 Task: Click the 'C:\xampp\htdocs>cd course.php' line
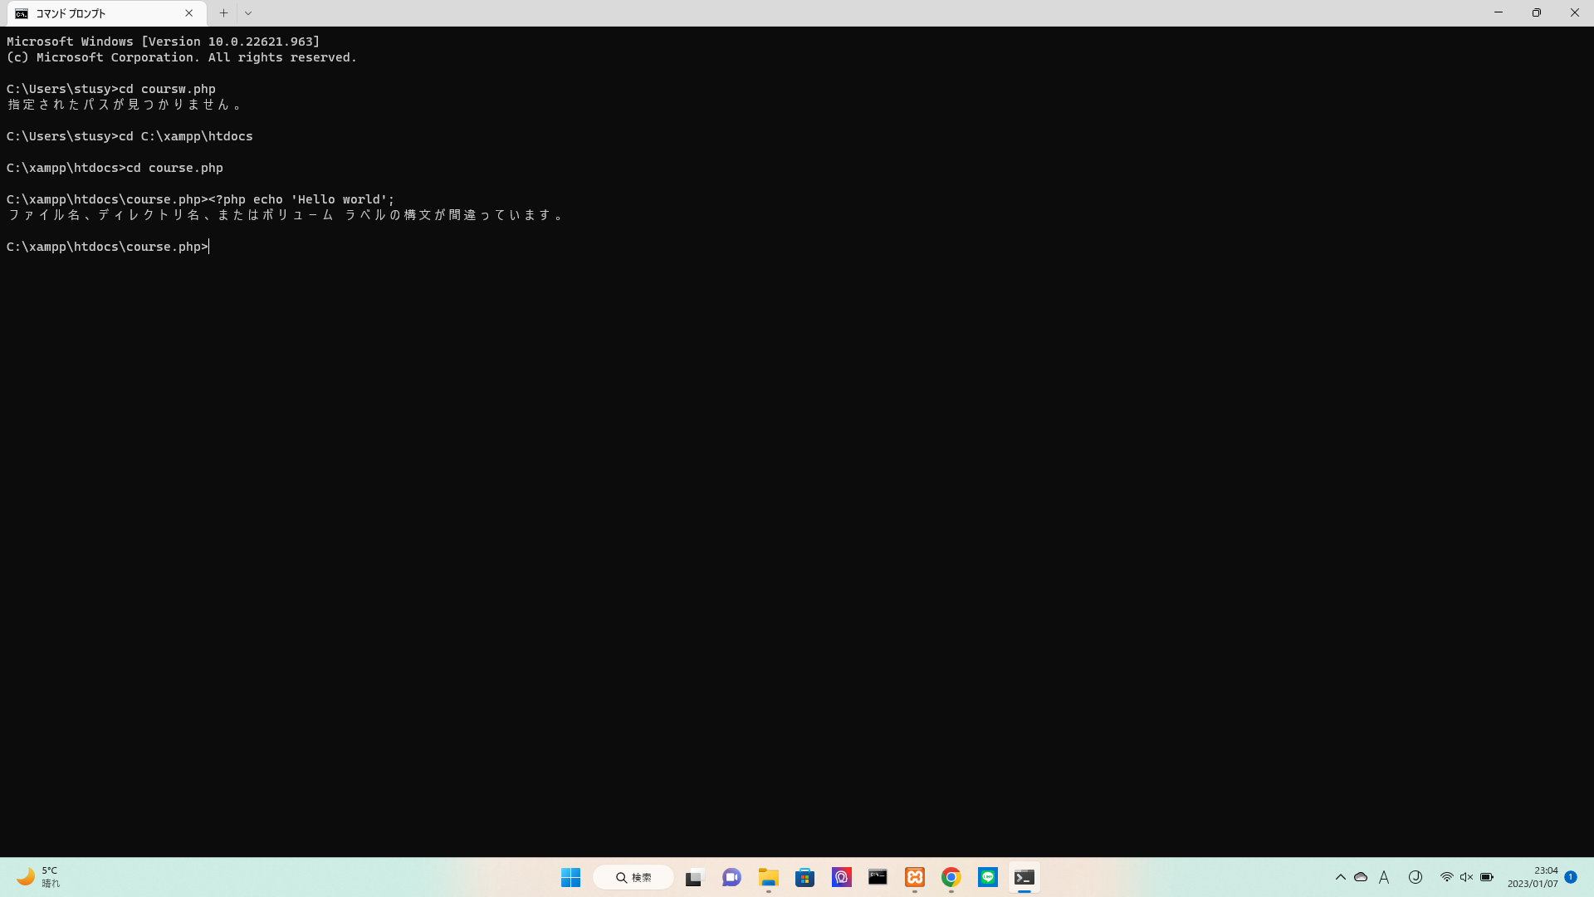click(x=115, y=168)
